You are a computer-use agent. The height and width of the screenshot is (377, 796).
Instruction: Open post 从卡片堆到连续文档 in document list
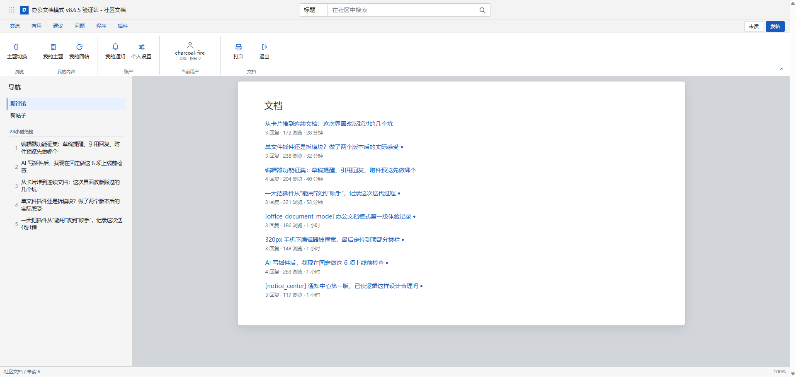[x=329, y=124]
